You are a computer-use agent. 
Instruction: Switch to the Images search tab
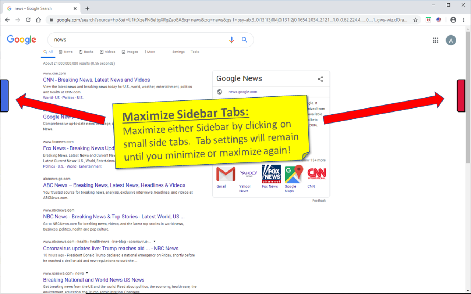[x=130, y=52]
